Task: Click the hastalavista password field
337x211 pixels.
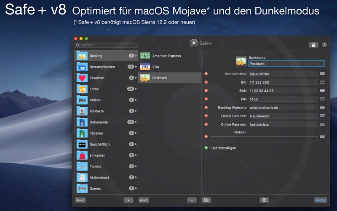Action: 283,124
